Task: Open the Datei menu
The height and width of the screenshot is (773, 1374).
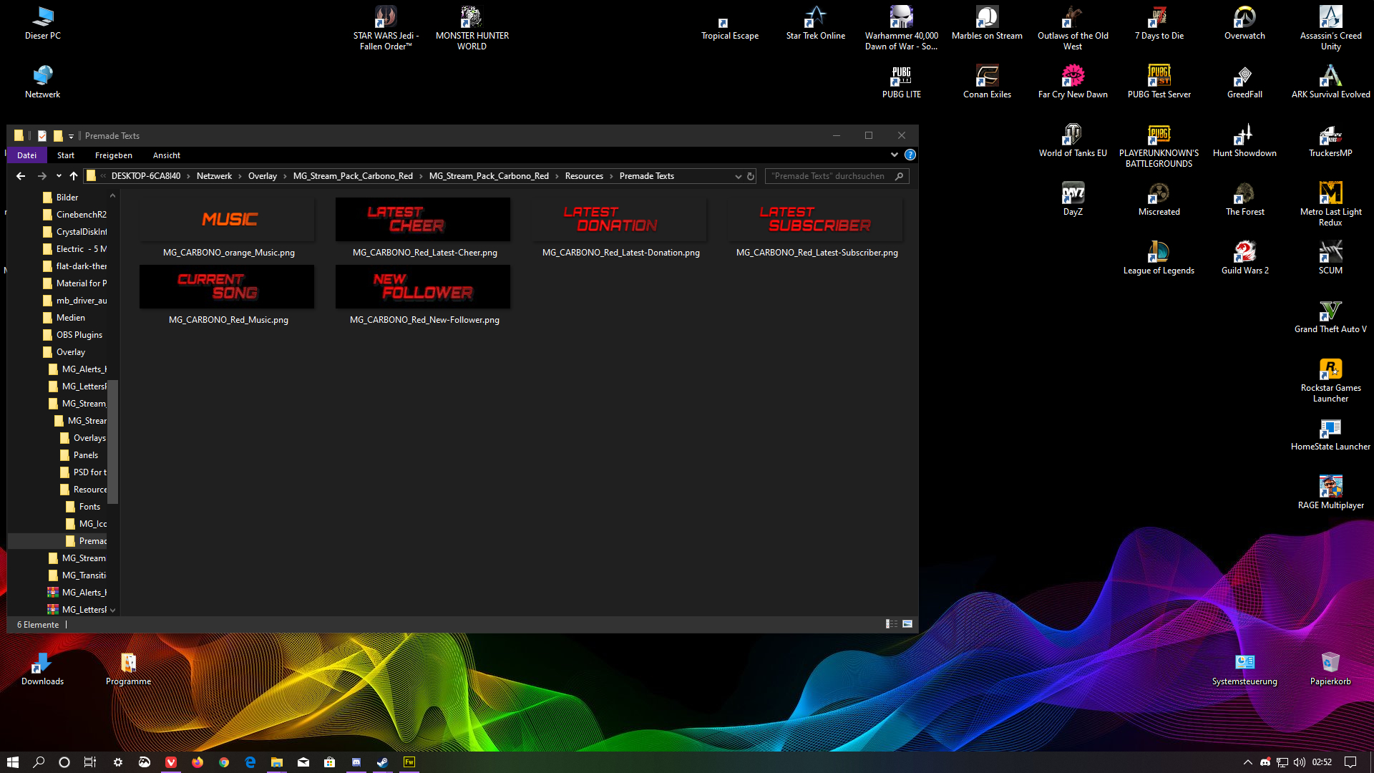Action: [26, 155]
